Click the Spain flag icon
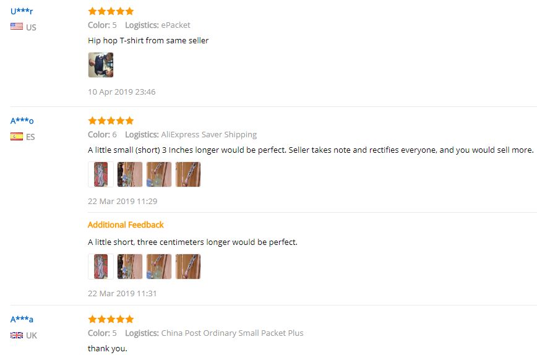The image size is (537, 355). point(17,136)
